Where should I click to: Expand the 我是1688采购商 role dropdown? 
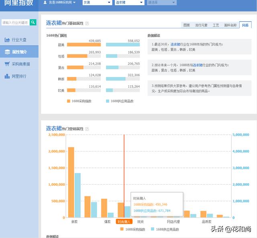74,2
